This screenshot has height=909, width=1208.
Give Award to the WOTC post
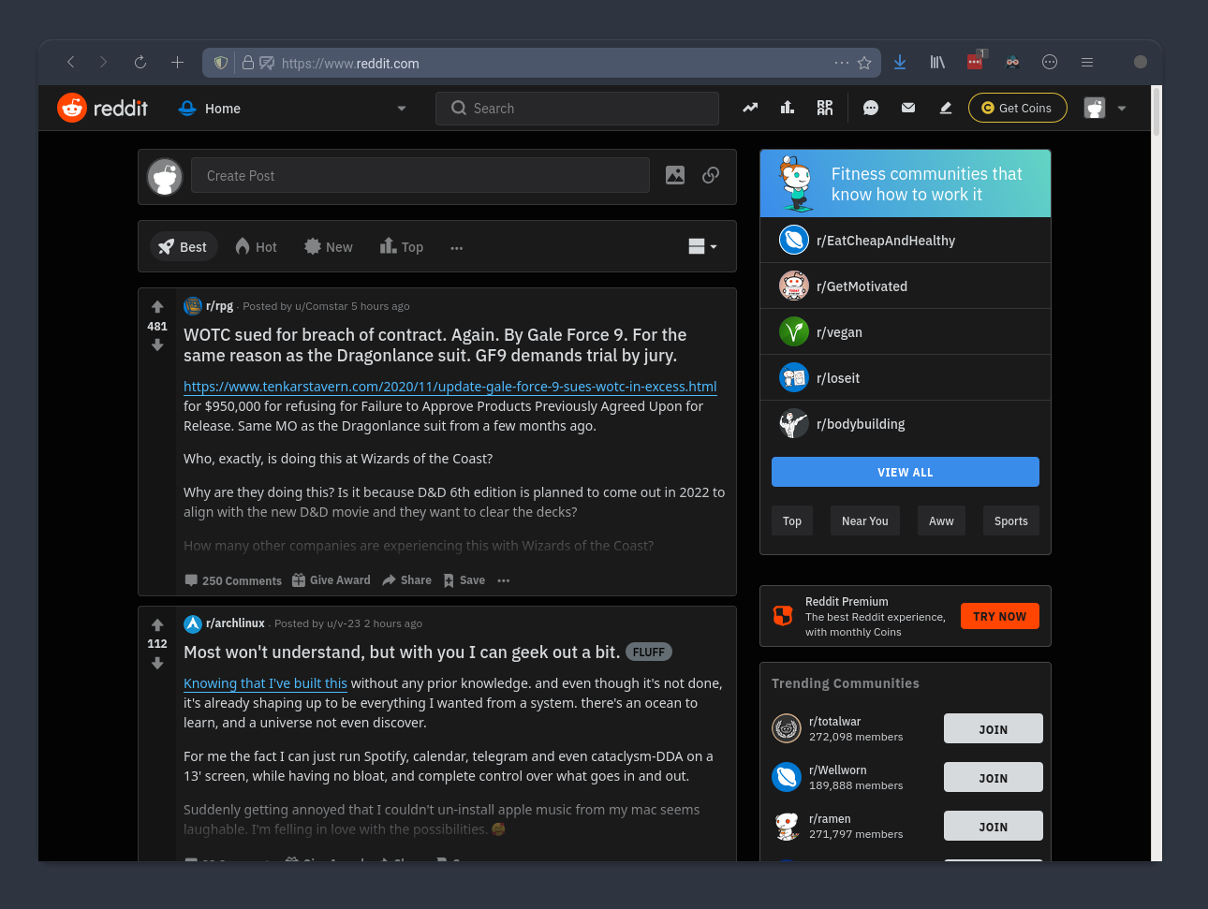coord(331,580)
